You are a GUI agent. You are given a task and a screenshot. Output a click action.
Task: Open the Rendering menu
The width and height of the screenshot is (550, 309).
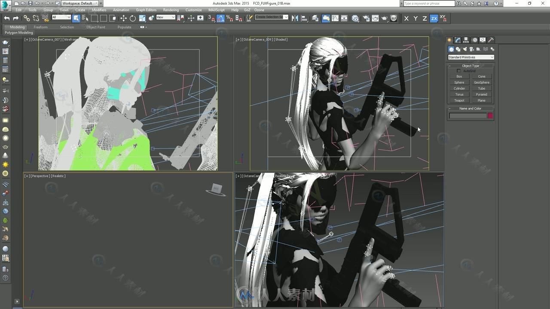[x=171, y=10]
